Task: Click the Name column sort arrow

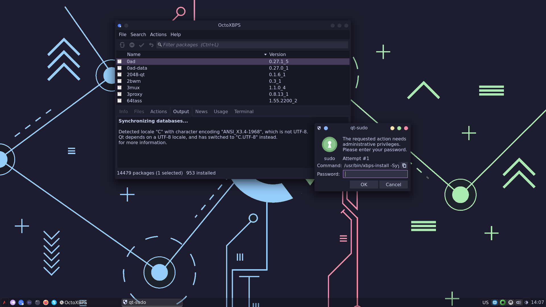Action: coord(265,55)
